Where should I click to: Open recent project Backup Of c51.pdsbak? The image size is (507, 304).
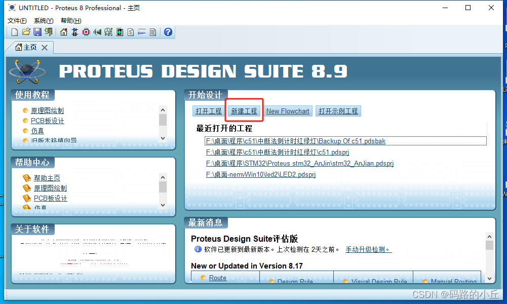pos(295,141)
